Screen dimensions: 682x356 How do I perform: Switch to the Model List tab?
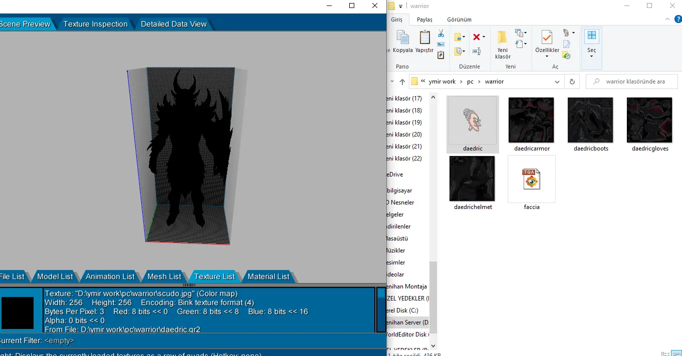(55, 276)
